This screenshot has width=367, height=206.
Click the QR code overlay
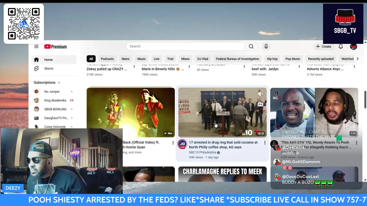24,24
